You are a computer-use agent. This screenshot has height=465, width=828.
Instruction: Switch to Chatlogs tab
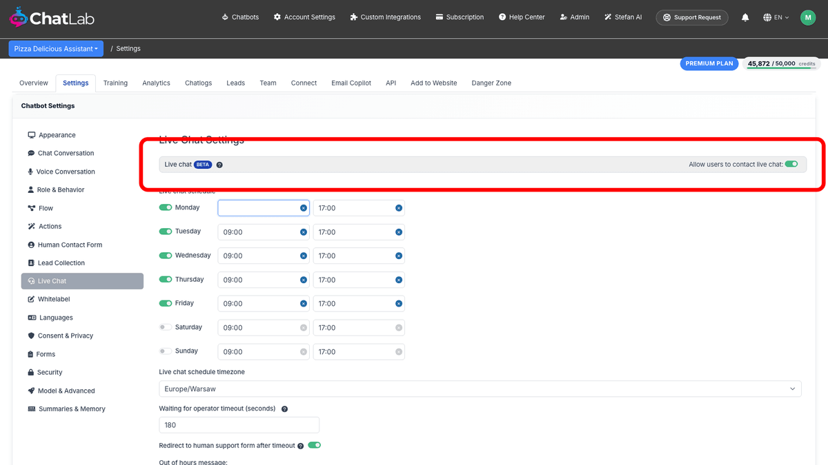(199, 83)
